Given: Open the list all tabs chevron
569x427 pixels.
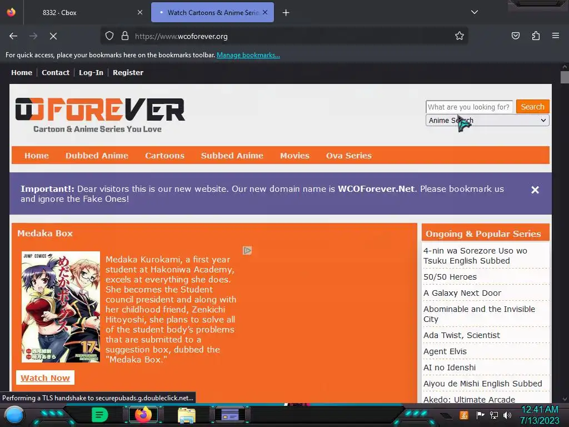Looking at the screenshot, I should coord(475,12).
